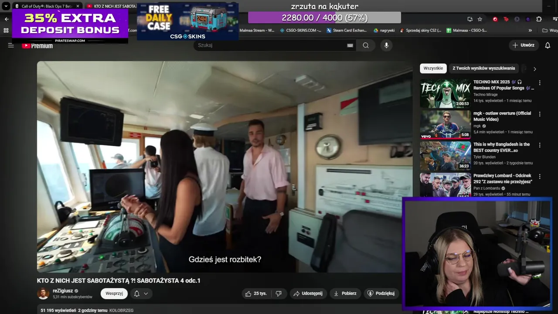Click the Techno Mirage channel name
This screenshot has height=314, width=558.
coord(485,95)
